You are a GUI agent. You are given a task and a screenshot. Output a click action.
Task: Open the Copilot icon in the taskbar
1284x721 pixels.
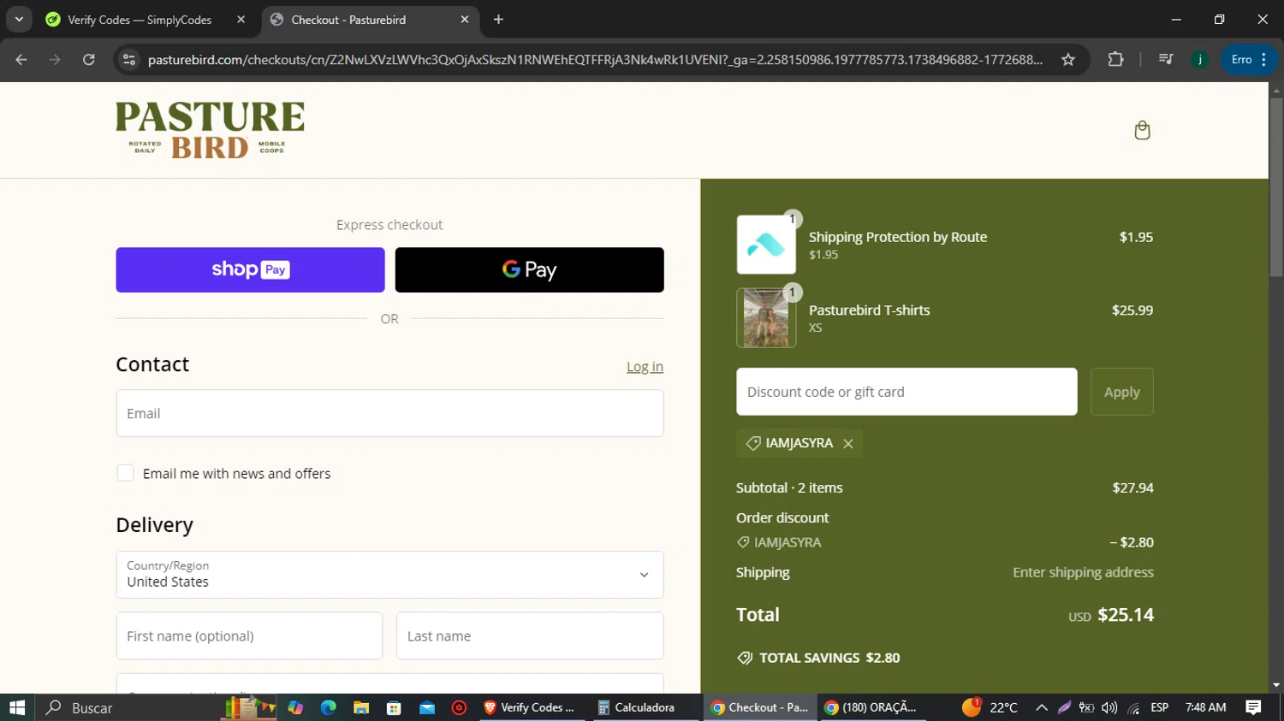[295, 707]
